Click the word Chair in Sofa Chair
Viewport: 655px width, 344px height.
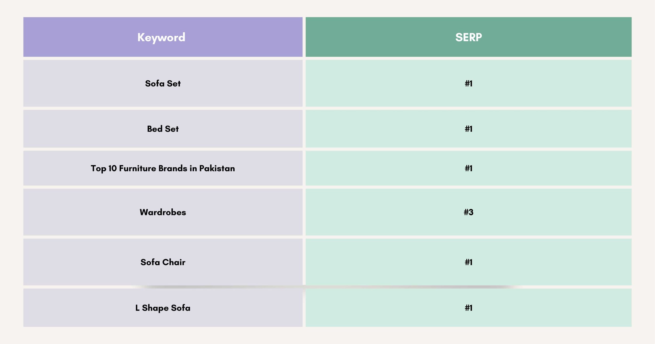174,262
